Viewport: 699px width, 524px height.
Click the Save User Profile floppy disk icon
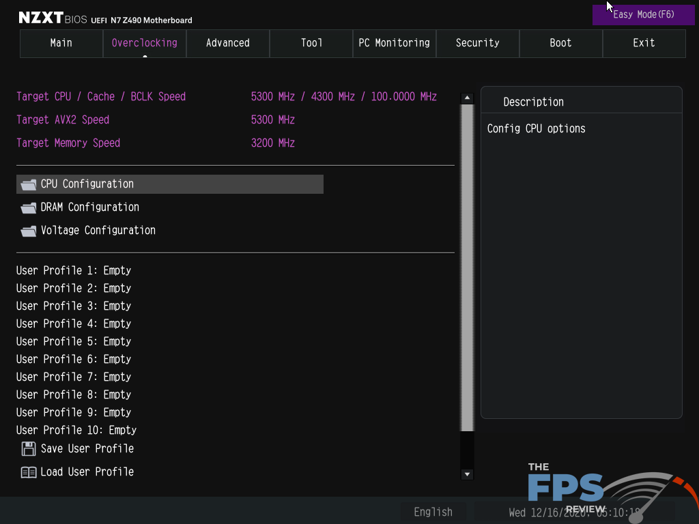pos(28,448)
